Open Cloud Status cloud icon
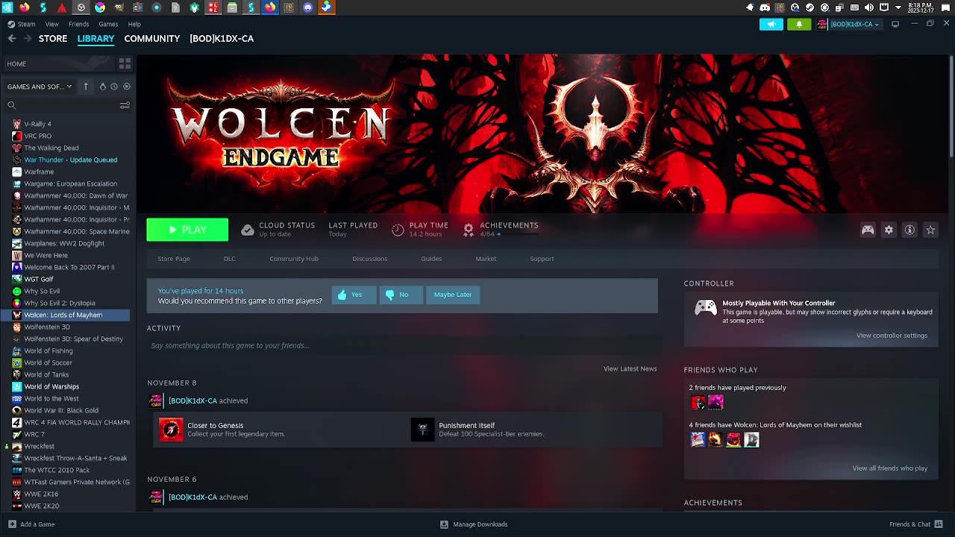The height and width of the screenshot is (537, 955). pos(248,230)
